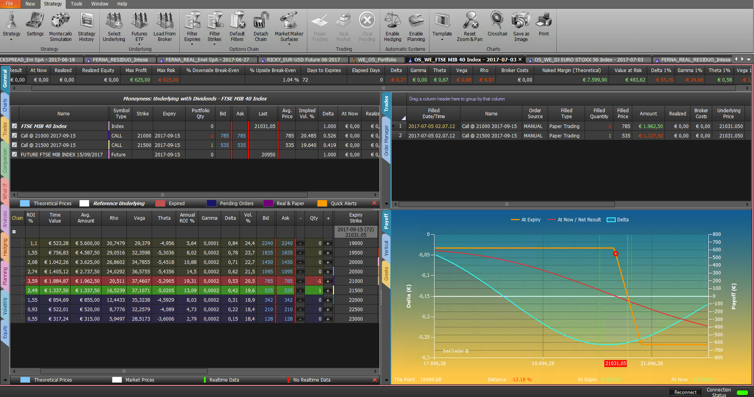
Task: Uncheck the FTSE MIB 40 Index row checkbox
Action: pyautogui.click(x=15, y=126)
